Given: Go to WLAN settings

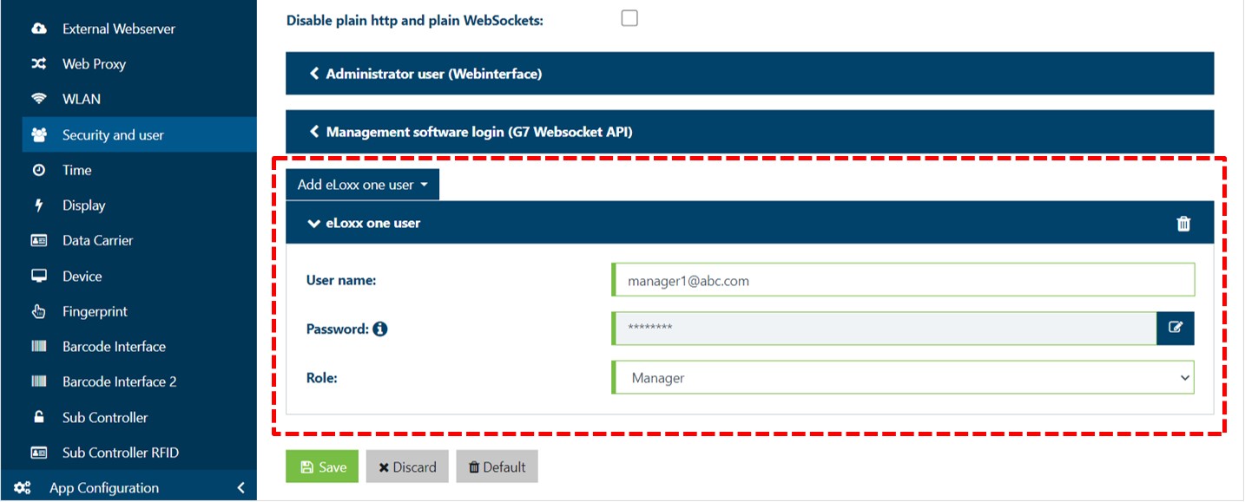Looking at the screenshot, I should click(82, 99).
